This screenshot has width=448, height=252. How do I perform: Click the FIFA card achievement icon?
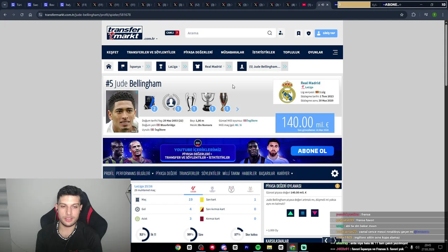[x=150, y=103]
